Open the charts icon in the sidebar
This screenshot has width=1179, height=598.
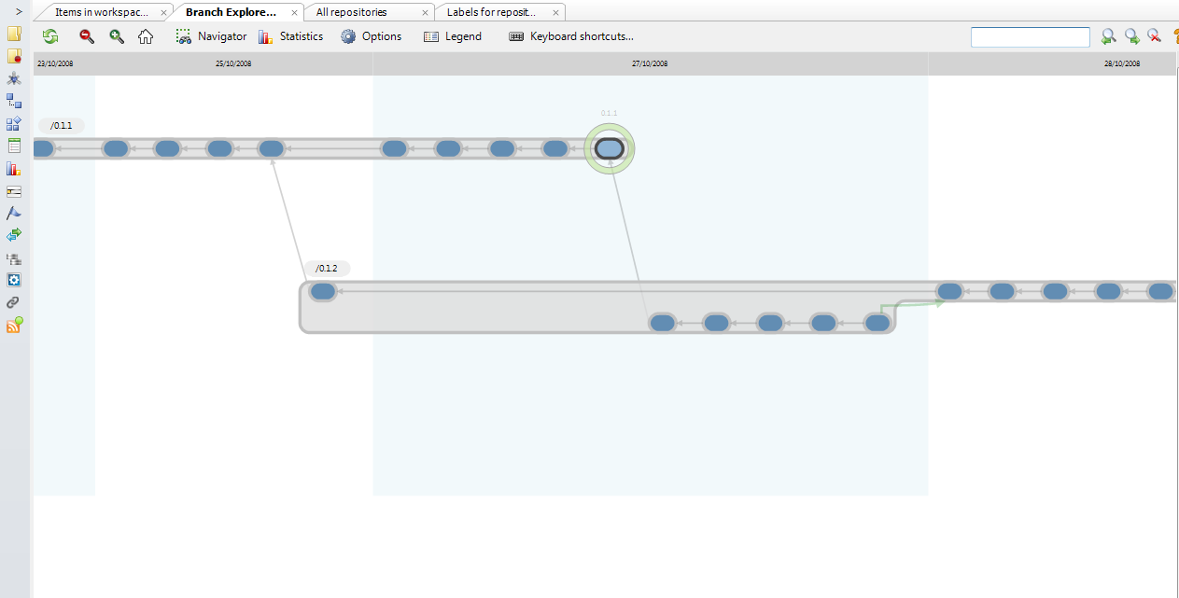[x=13, y=169]
